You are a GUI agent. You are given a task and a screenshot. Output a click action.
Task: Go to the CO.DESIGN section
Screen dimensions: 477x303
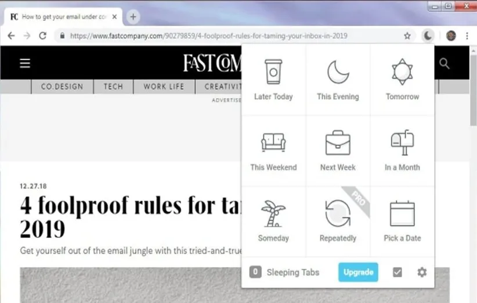pyautogui.click(x=62, y=86)
